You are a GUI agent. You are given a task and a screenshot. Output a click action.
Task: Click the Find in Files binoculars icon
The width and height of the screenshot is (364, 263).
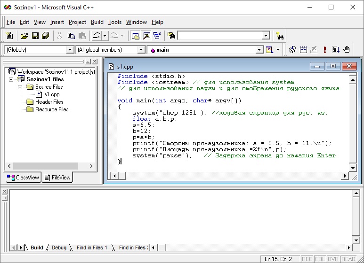tap(171, 36)
